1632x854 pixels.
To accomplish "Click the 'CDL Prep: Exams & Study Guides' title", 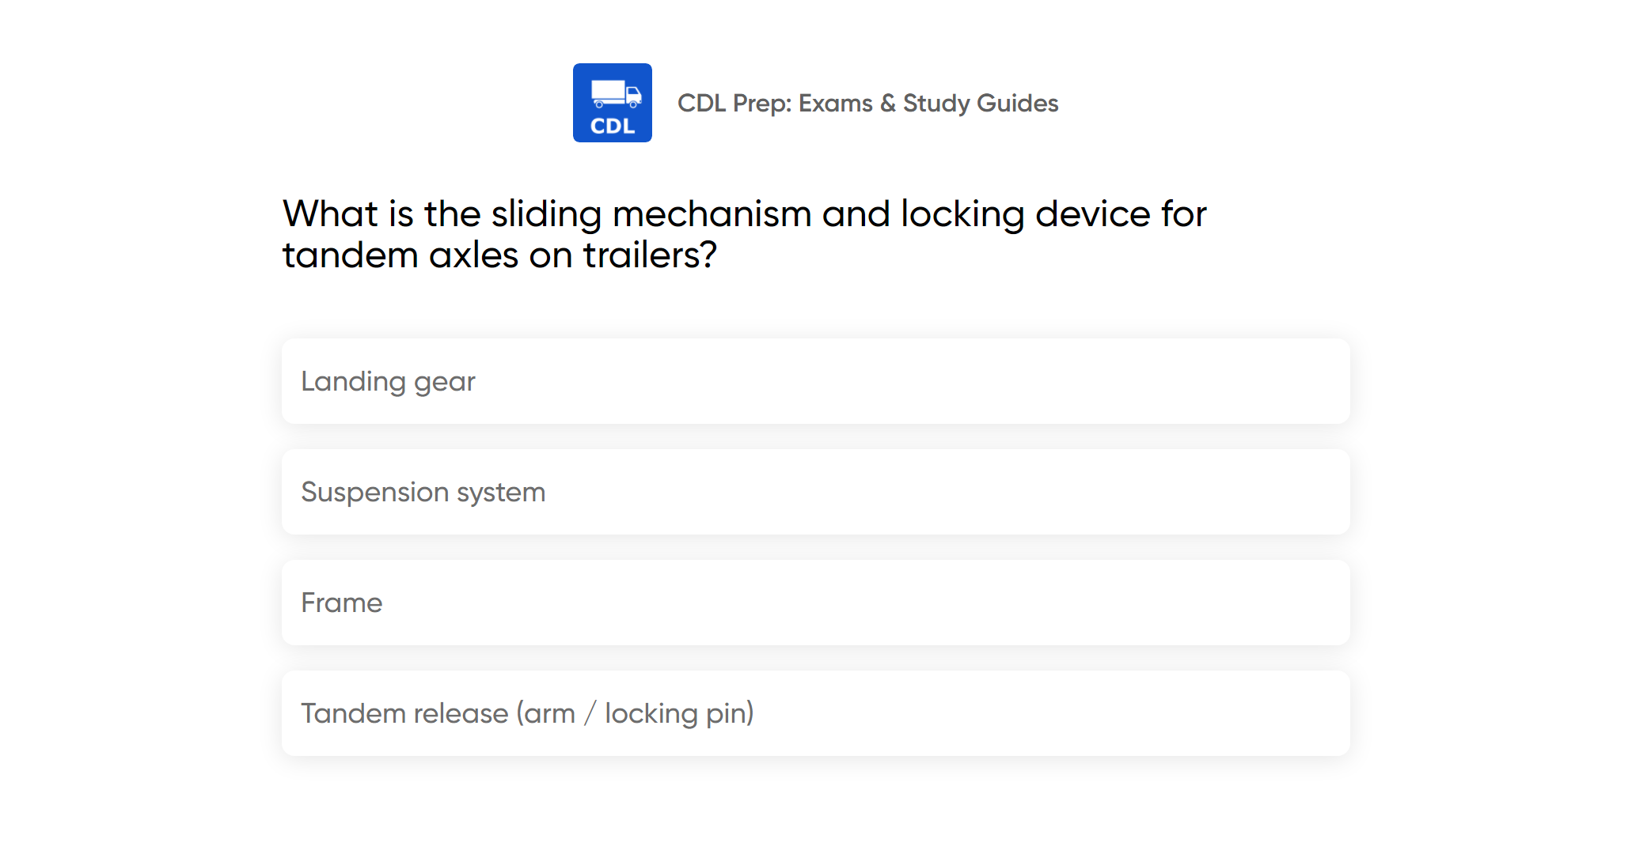I will tap(867, 103).
